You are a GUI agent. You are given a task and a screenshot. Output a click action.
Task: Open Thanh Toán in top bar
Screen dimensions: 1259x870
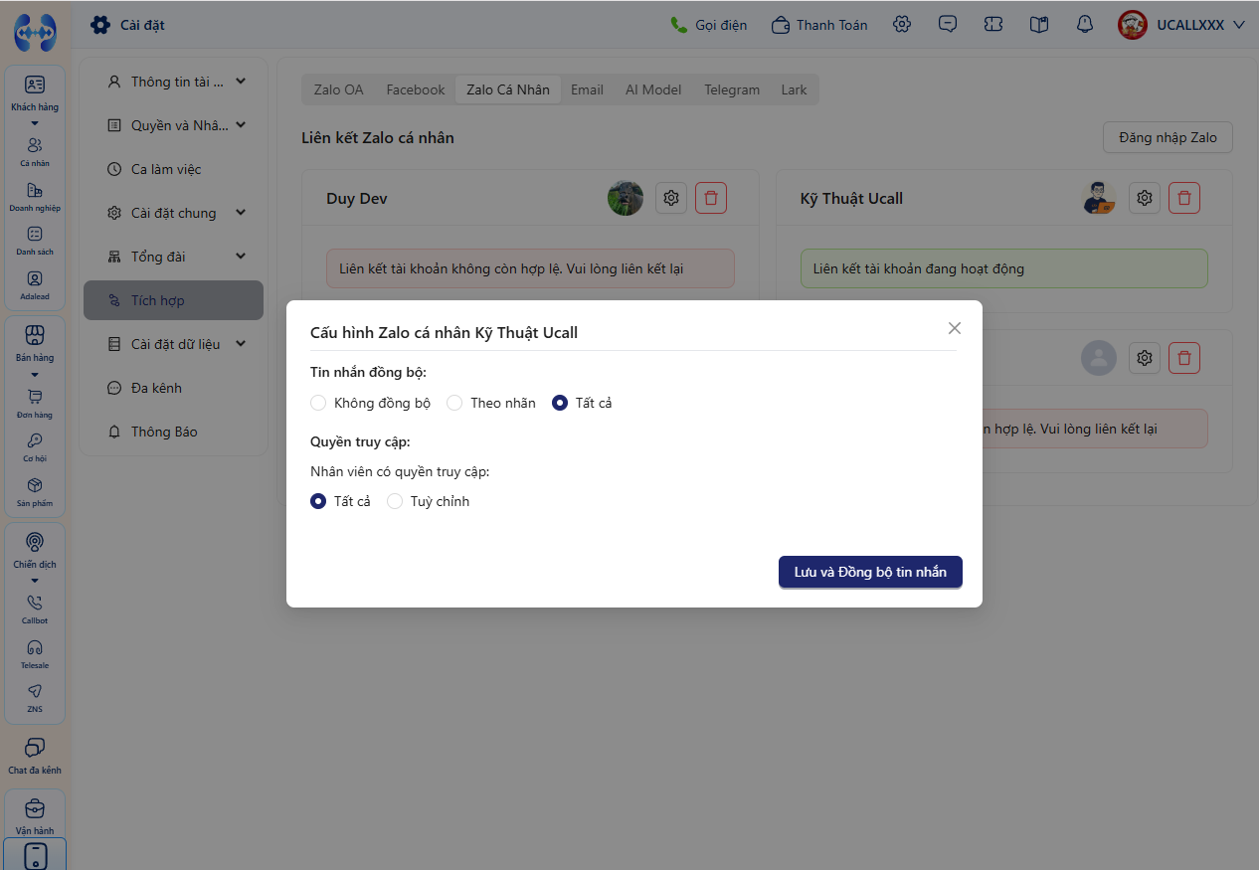point(820,25)
